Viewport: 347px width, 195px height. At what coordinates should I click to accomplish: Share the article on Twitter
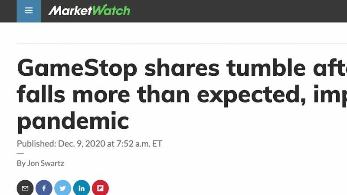click(x=63, y=188)
